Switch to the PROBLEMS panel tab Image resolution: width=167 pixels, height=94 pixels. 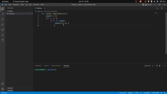[38, 66]
